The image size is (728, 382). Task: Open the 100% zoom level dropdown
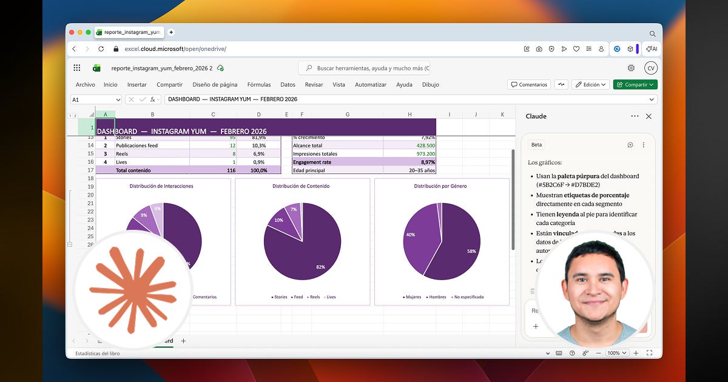[x=617, y=353]
